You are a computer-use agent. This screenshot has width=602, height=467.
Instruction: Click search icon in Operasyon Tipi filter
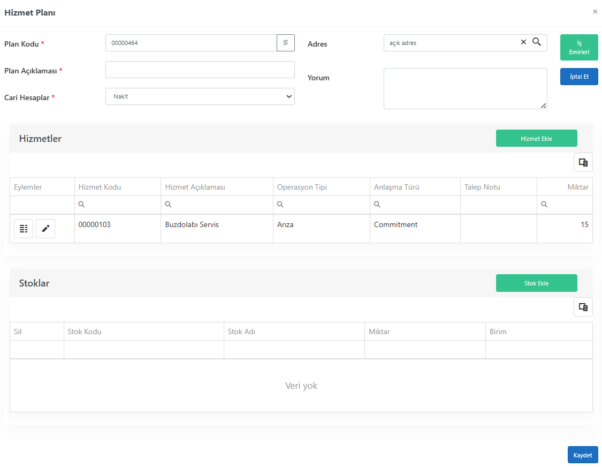point(280,205)
